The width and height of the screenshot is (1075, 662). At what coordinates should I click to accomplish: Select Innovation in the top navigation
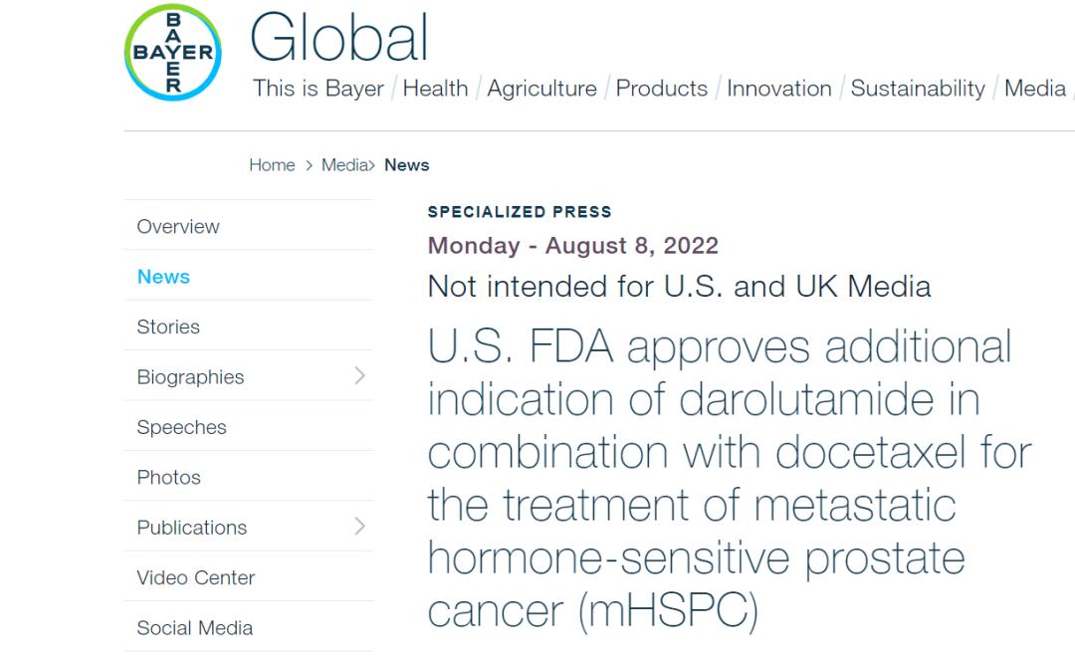point(778,89)
